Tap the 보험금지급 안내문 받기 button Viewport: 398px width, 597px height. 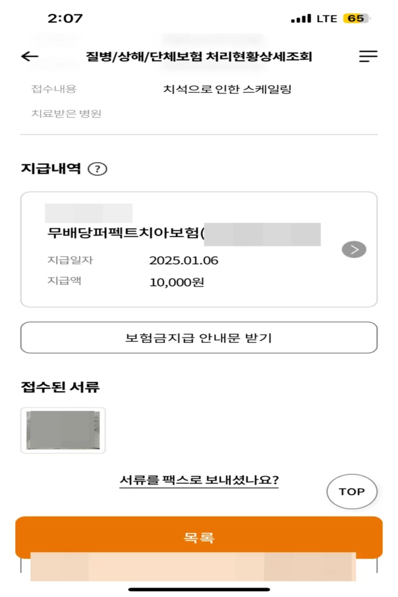(199, 338)
